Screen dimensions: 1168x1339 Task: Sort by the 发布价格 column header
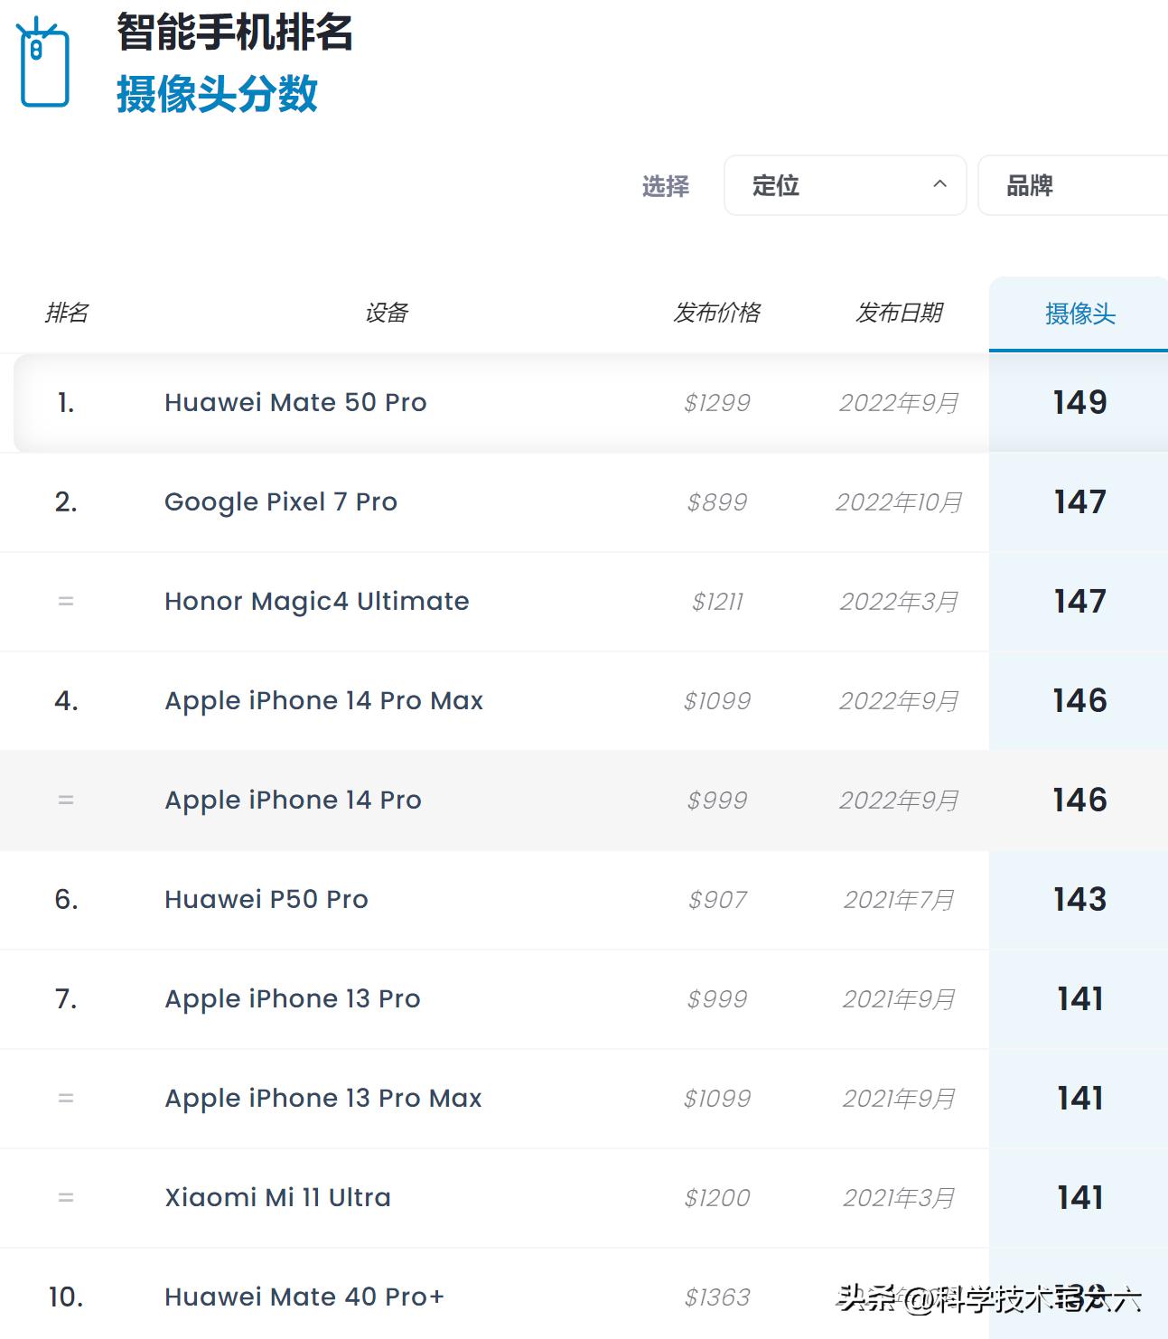718,313
